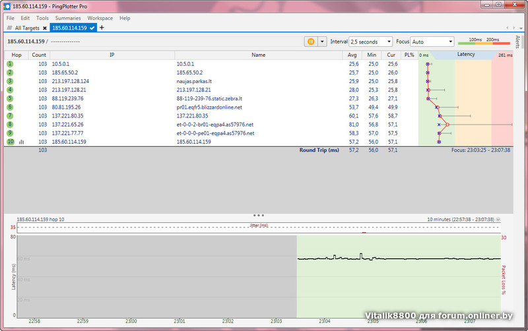Pause the trace with the orange button
This screenshot has height=331, width=528.
311,41
